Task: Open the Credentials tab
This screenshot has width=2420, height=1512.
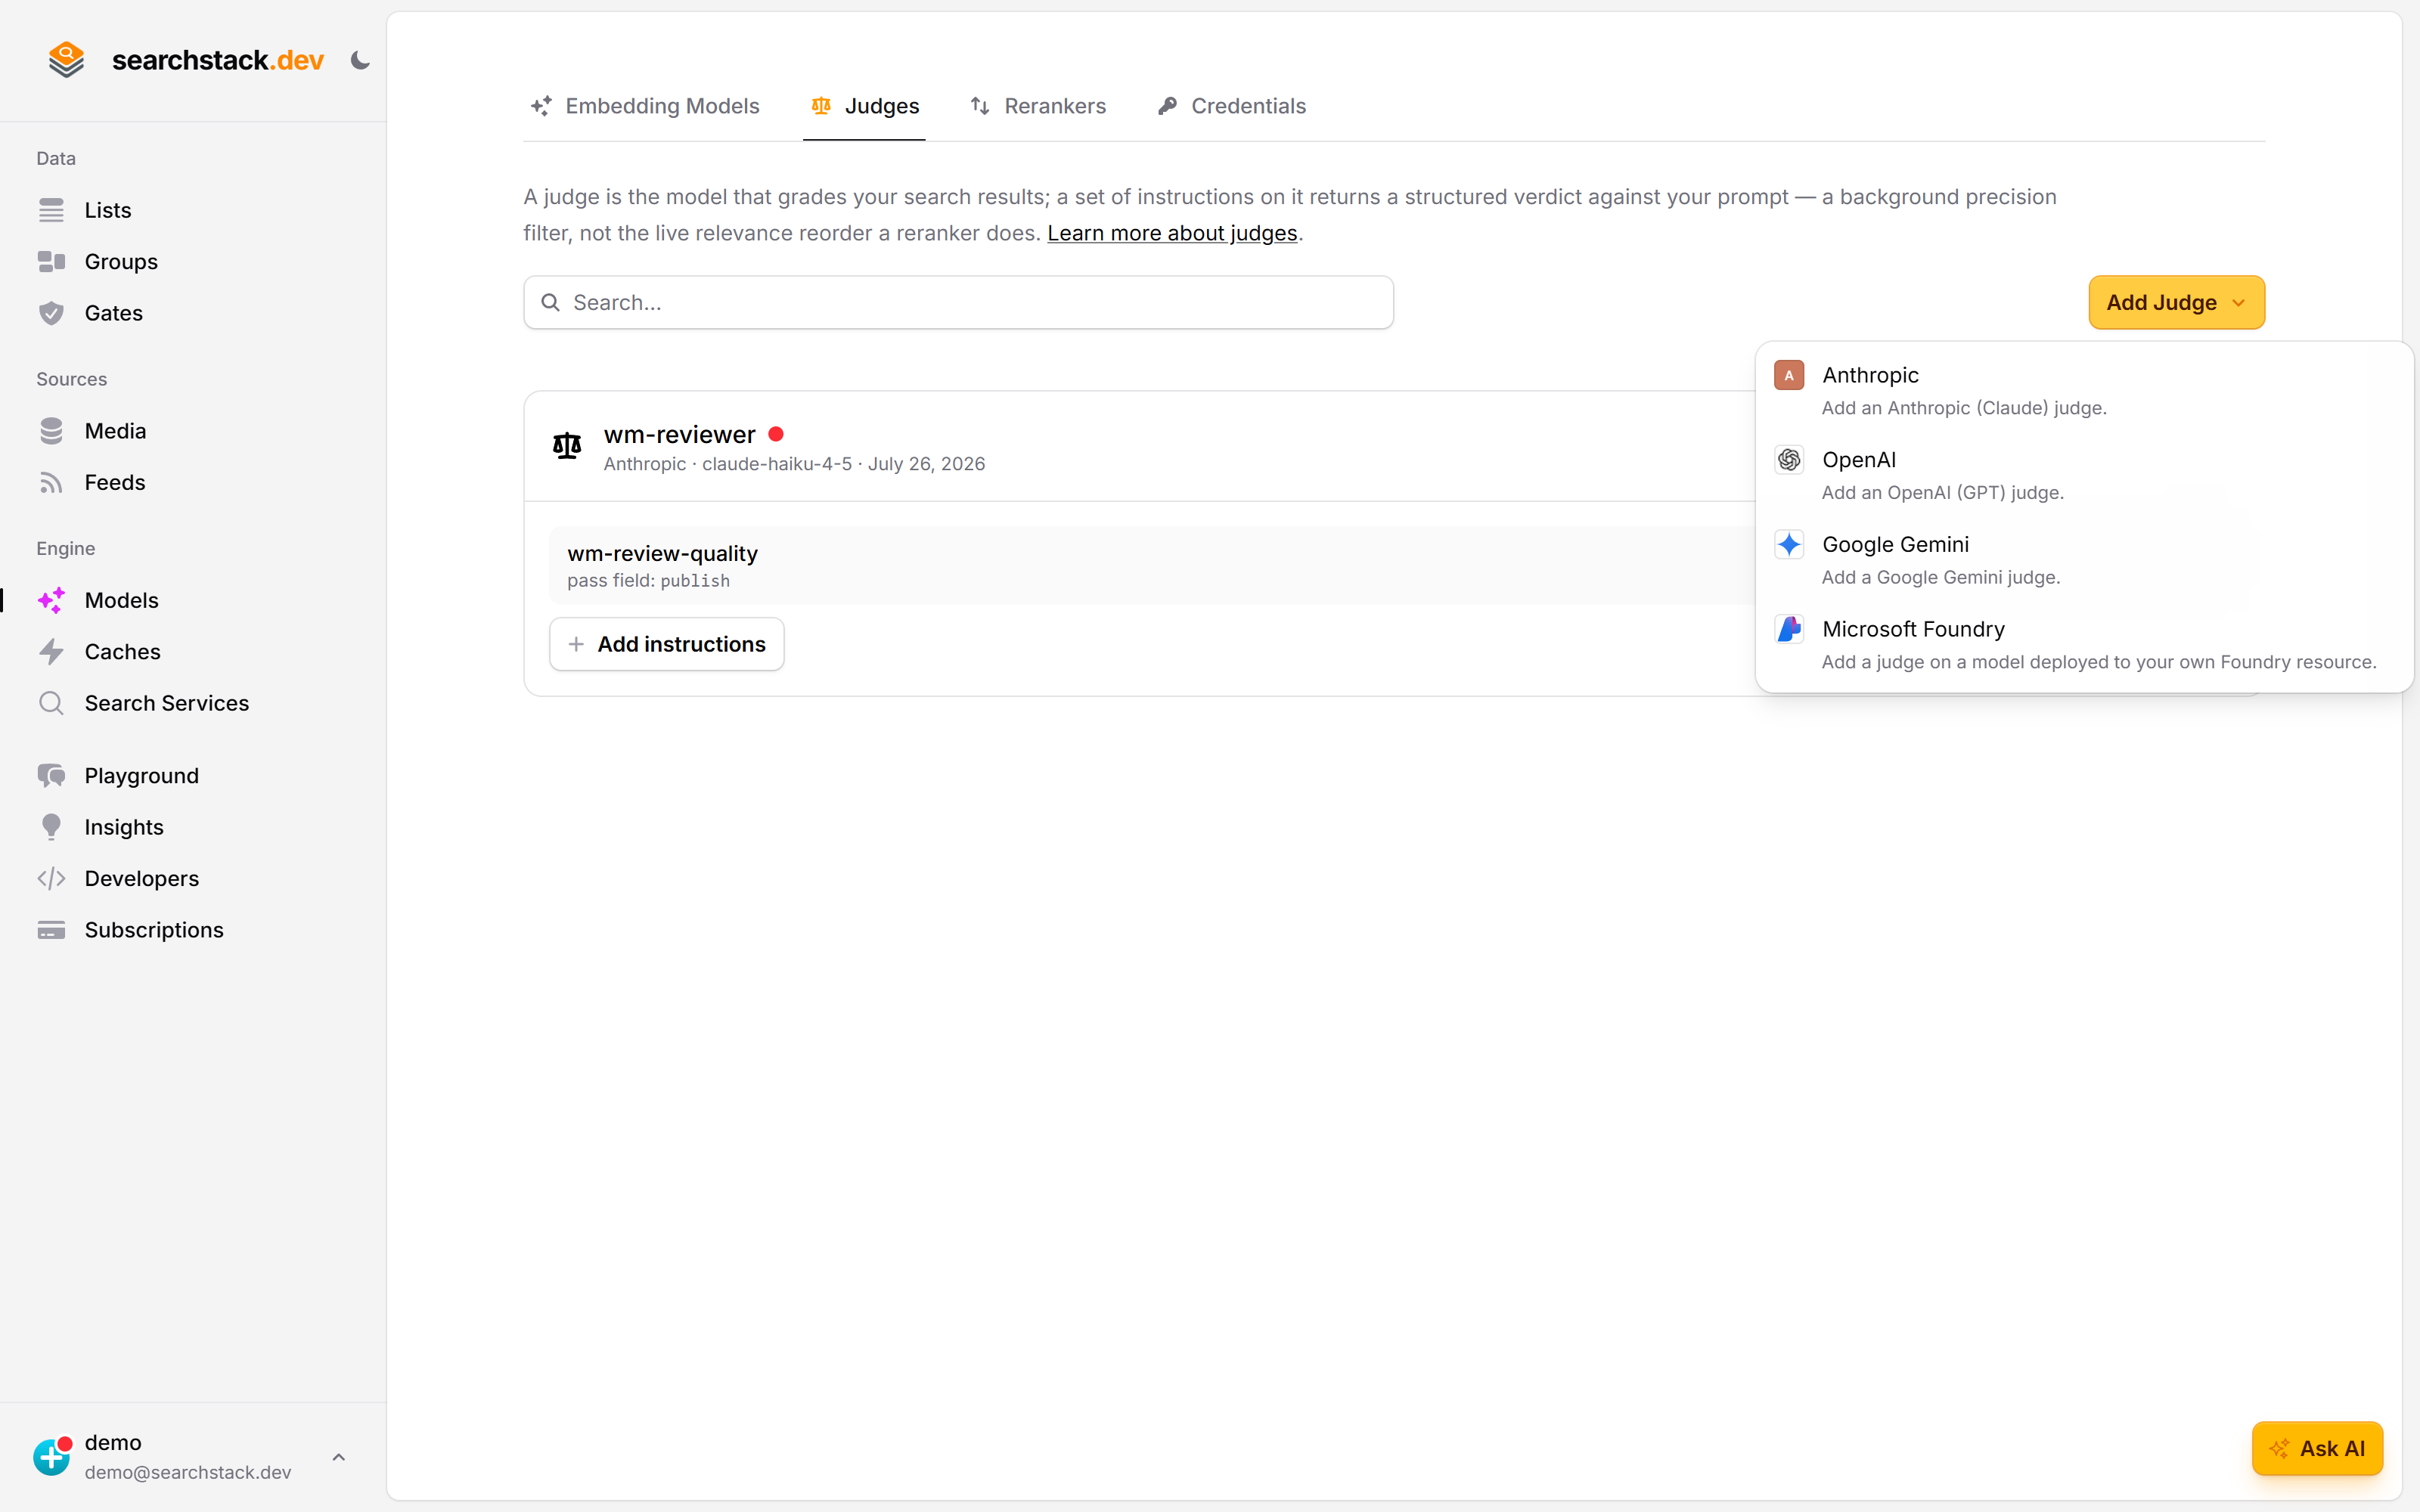Action: 1231,106
